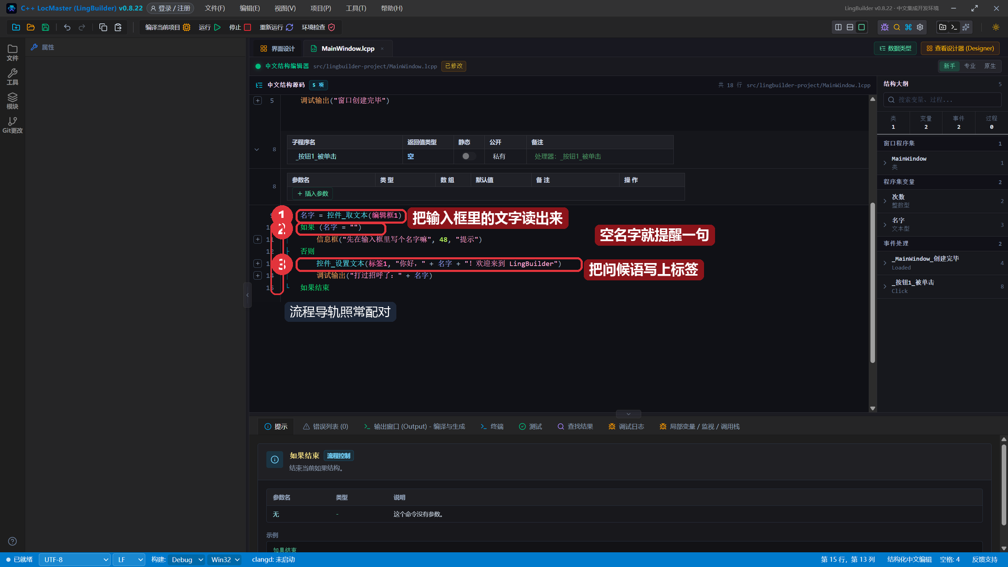The image size is (1008, 567).
Task: Expand 次数 variable in outline
Action: coord(885,201)
